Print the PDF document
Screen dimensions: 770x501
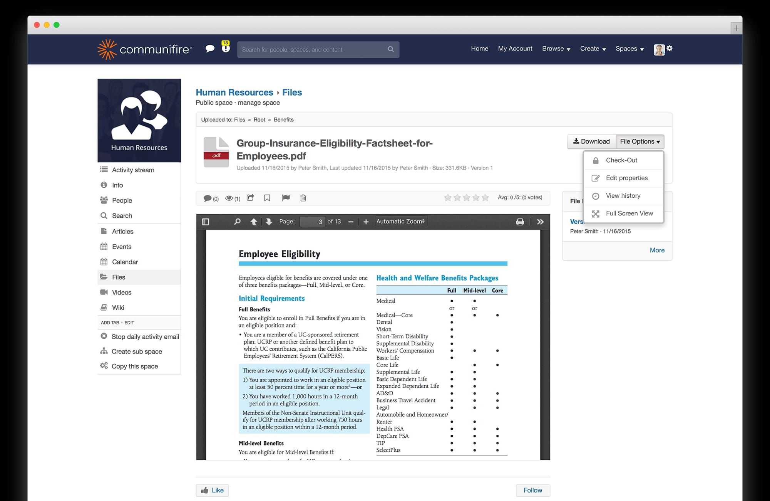(520, 222)
